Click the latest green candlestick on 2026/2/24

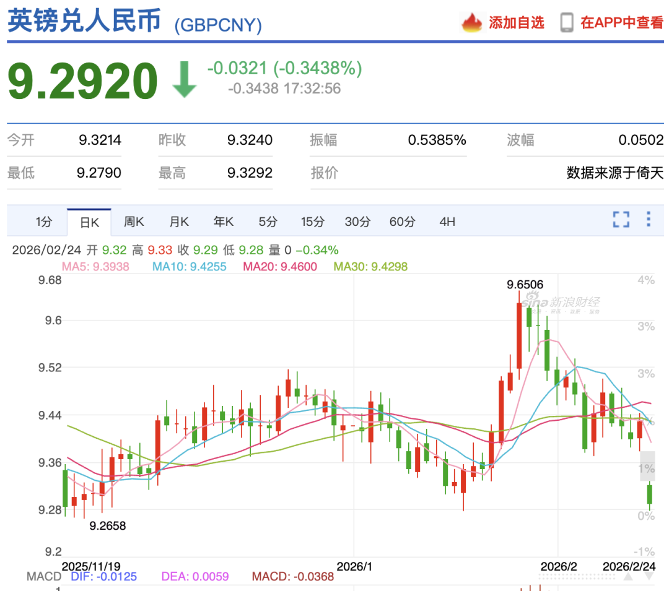tap(649, 494)
